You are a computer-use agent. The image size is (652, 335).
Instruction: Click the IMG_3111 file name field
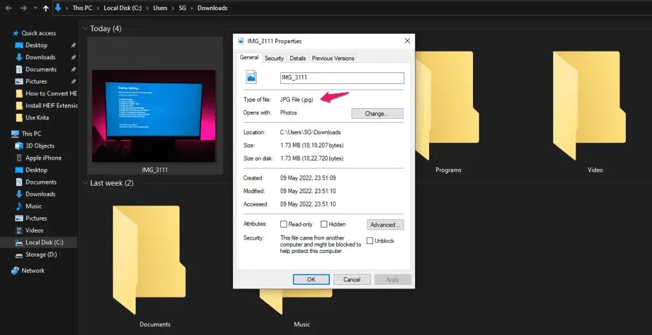click(342, 78)
